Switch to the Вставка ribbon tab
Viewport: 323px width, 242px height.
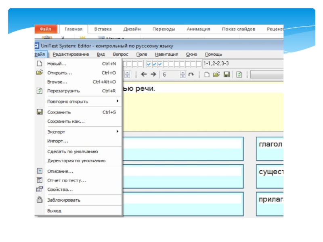103,29
